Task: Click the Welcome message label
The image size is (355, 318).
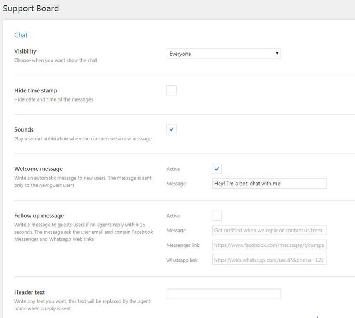Action: pyautogui.click(x=39, y=169)
